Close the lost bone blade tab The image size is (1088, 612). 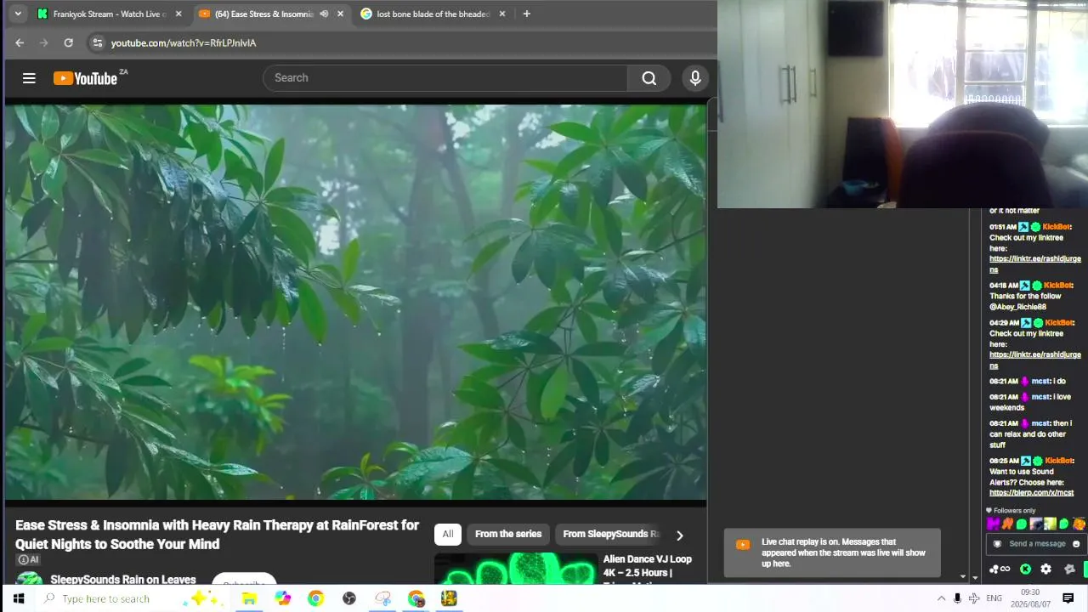[502, 14]
